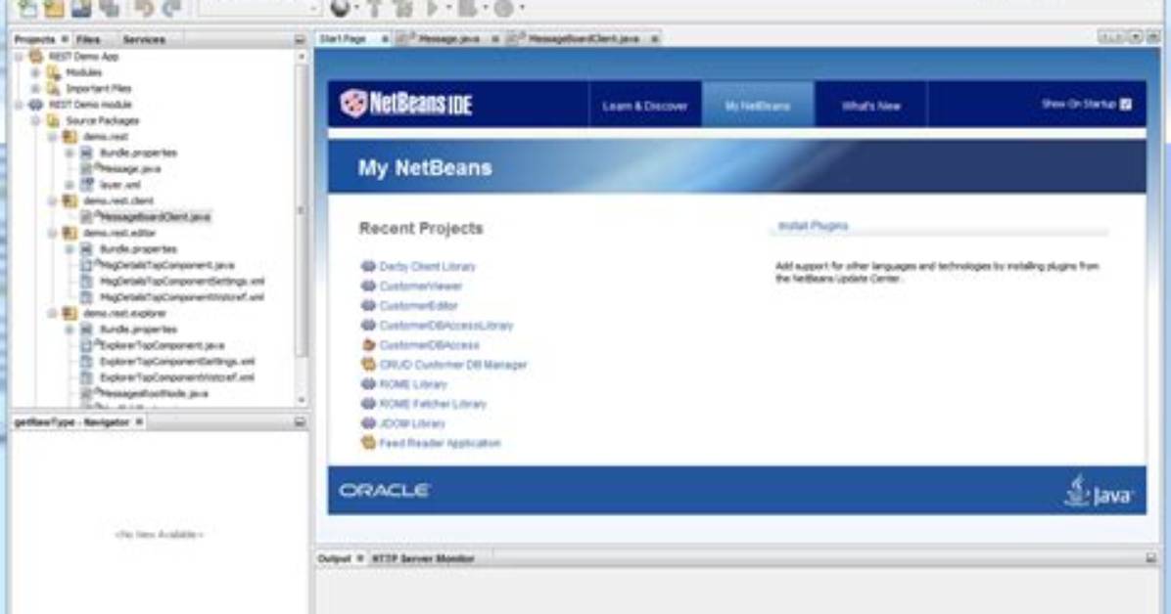Collapse the REST Demo App project node
1171x614 pixels.
(20, 57)
